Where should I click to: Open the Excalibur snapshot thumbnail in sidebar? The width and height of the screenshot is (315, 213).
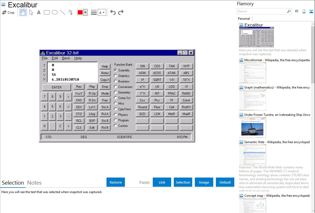(257, 37)
